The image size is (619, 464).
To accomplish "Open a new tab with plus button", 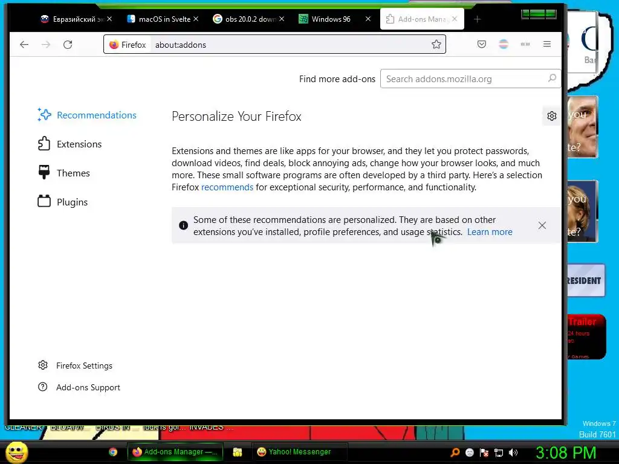I will pos(478,19).
